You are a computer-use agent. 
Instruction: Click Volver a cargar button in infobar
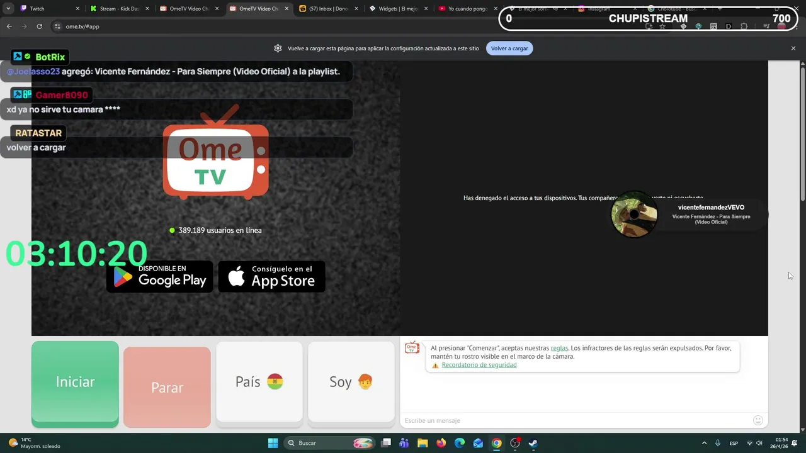pos(509,48)
